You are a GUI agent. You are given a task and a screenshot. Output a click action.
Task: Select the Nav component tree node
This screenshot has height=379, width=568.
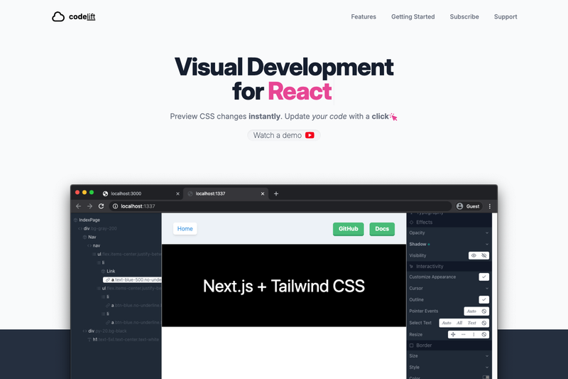[89, 237]
